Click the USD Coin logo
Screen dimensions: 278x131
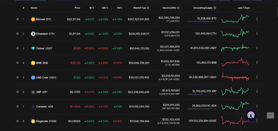coord(33,77)
